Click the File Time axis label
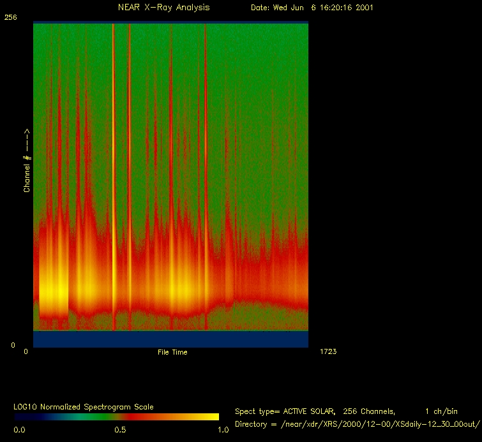Viewport: 482px width, 442px height. click(172, 352)
